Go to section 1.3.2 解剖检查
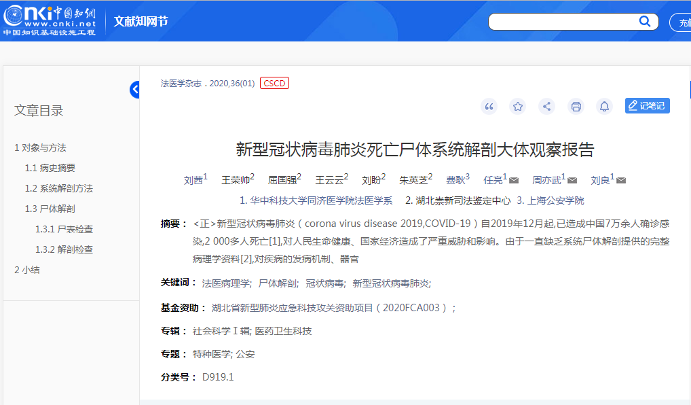 (64, 249)
